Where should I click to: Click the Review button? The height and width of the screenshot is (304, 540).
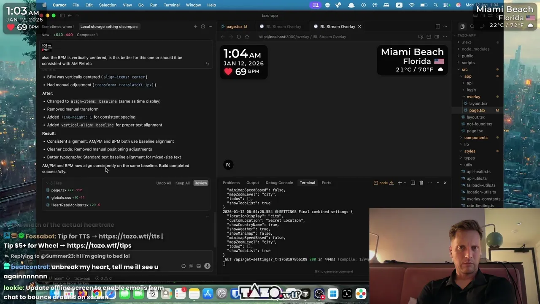click(201, 183)
